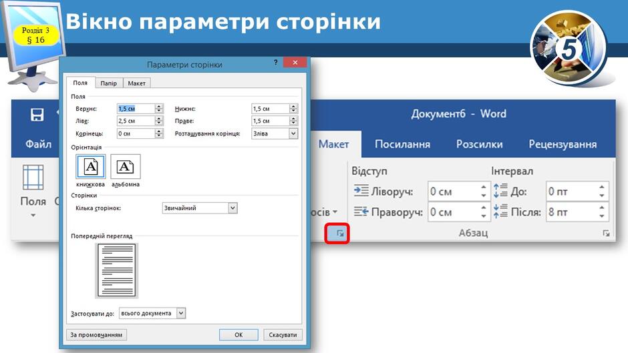This screenshot has height=353, width=628.
Task: Click the За промовчанням button
Action: tap(96, 334)
